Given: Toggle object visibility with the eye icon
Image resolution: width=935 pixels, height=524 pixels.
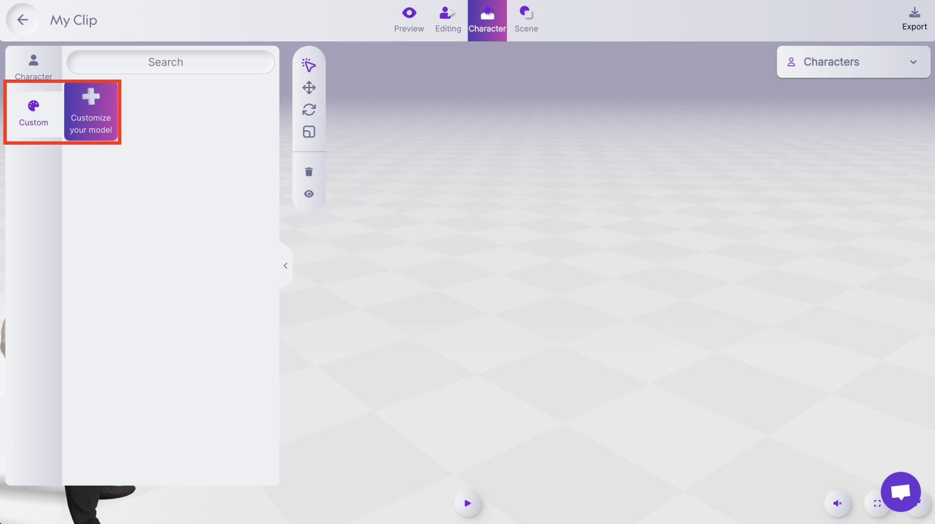Looking at the screenshot, I should pos(309,194).
